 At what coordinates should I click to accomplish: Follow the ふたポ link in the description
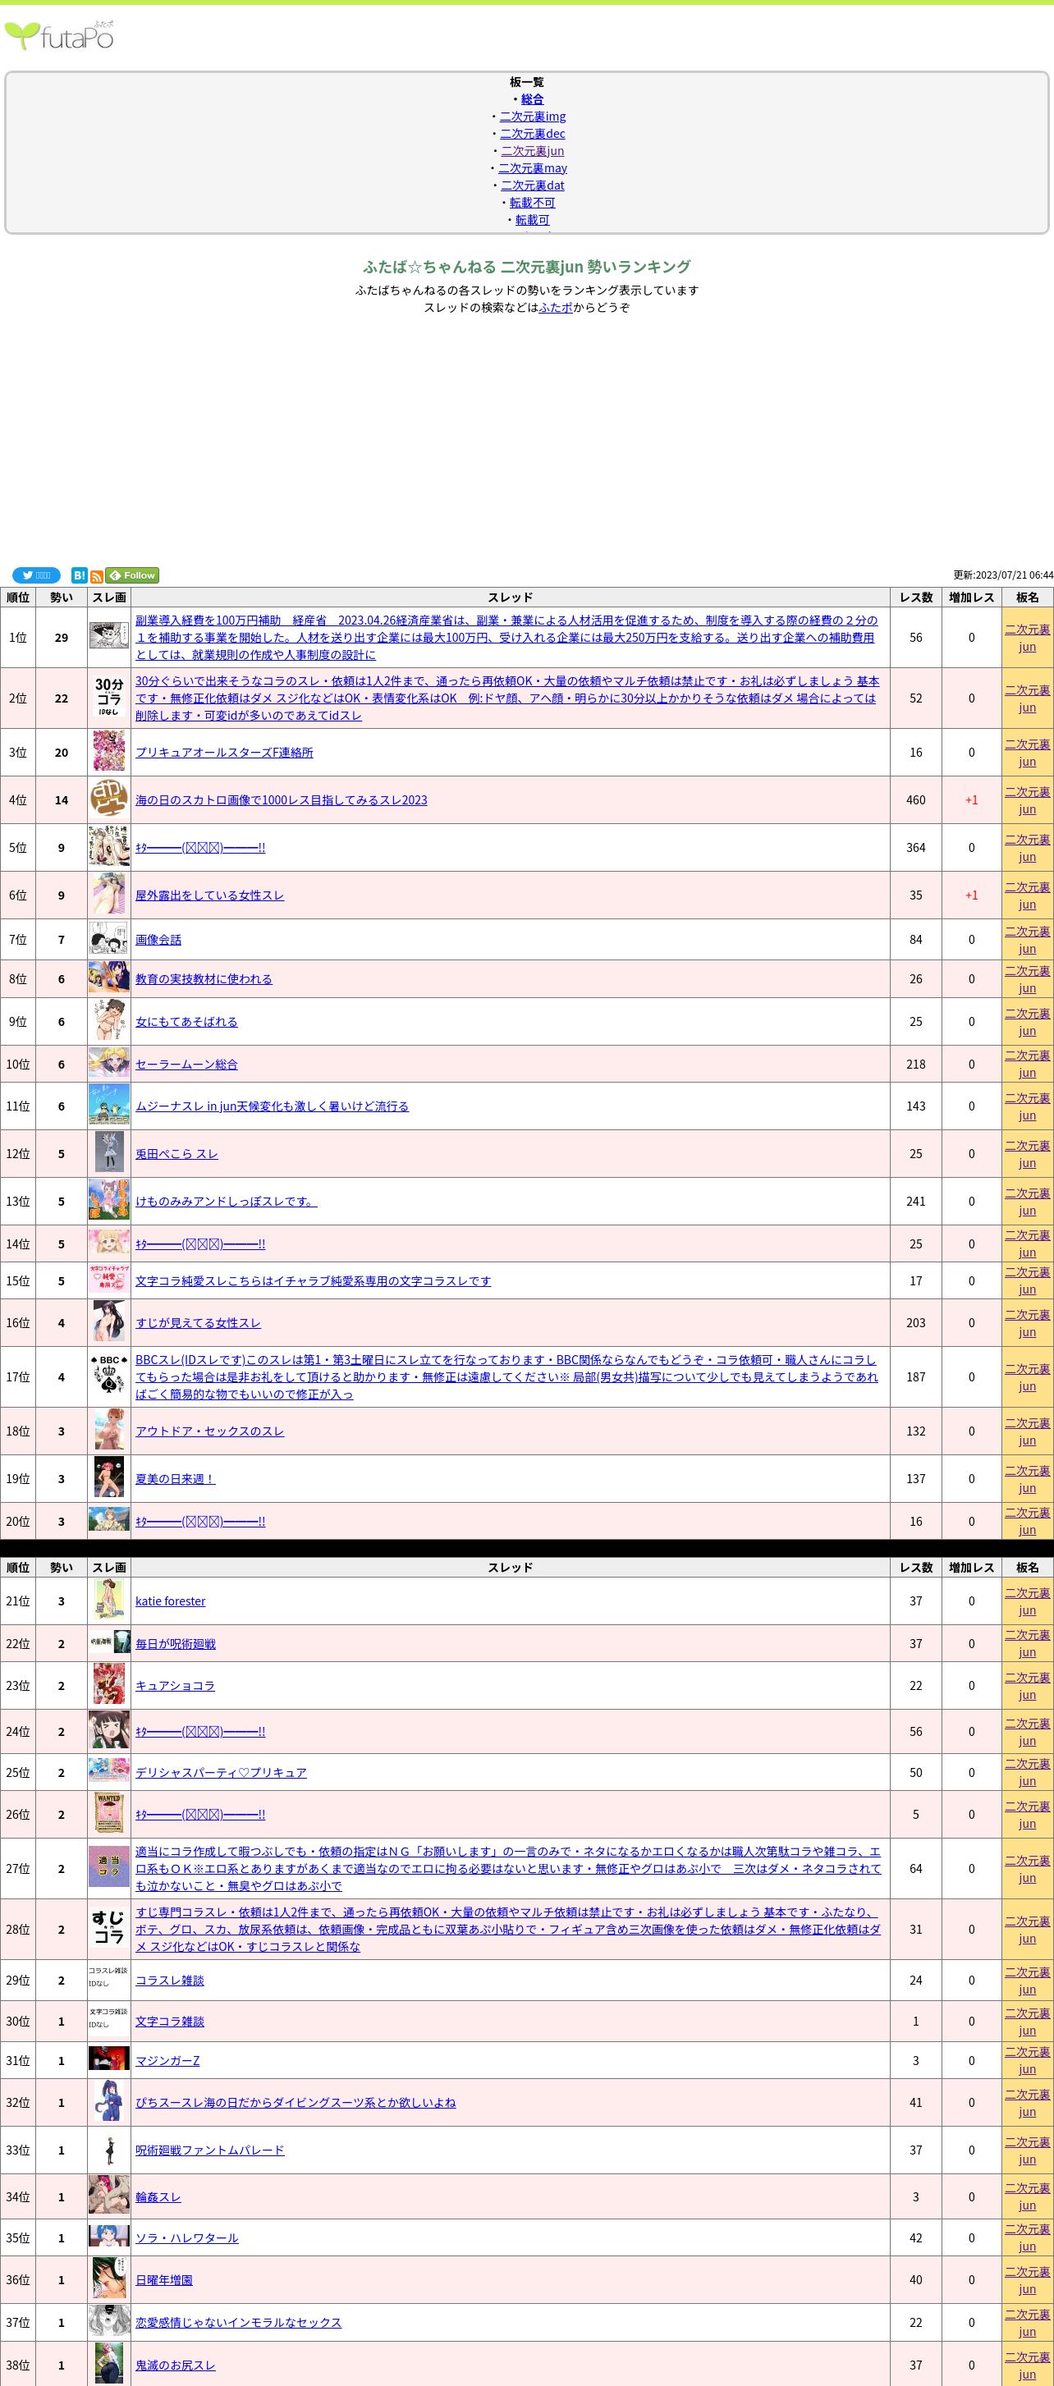(x=556, y=308)
